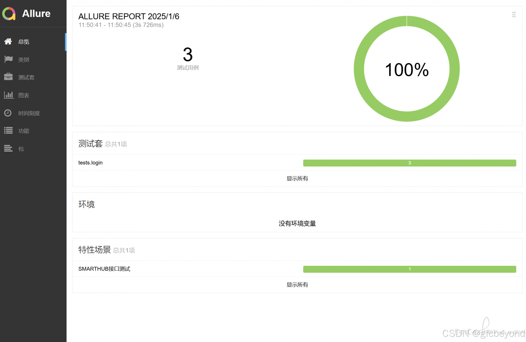
Task: Show all test suites via 显示所有
Action: pyautogui.click(x=297, y=178)
